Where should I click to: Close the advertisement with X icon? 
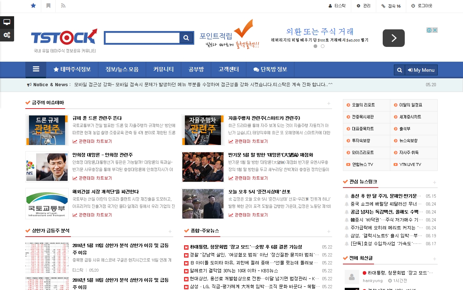(x=435, y=30)
